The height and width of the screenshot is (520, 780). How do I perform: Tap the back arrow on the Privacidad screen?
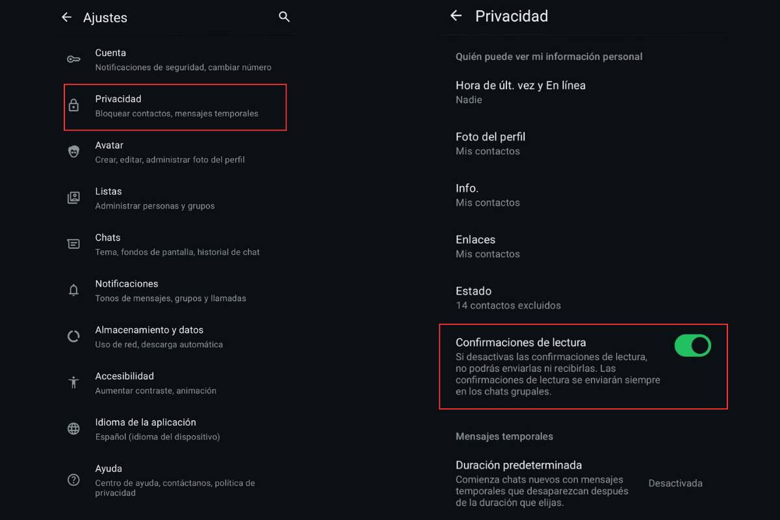pyautogui.click(x=455, y=16)
